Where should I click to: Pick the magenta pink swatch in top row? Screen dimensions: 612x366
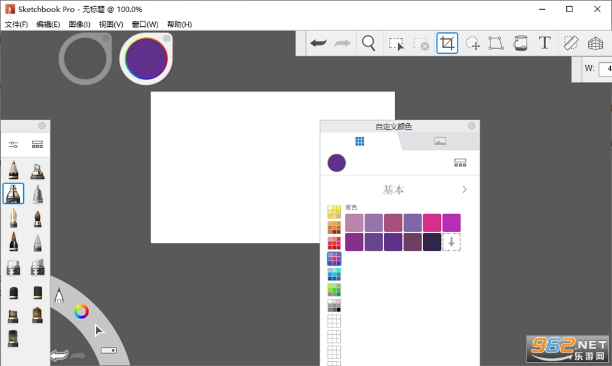click(x=432, y=223)
